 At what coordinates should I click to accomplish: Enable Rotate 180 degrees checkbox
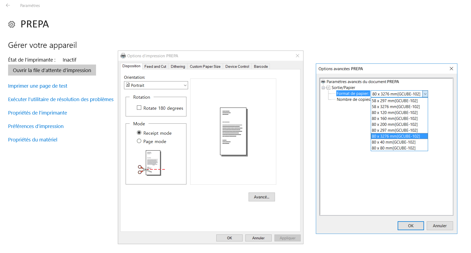pos(139,108)
